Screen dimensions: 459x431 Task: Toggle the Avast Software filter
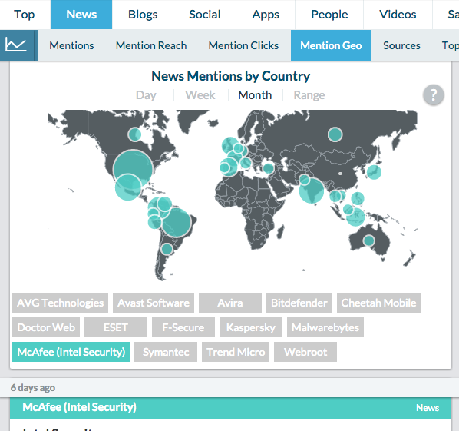(x=154, y=303)
